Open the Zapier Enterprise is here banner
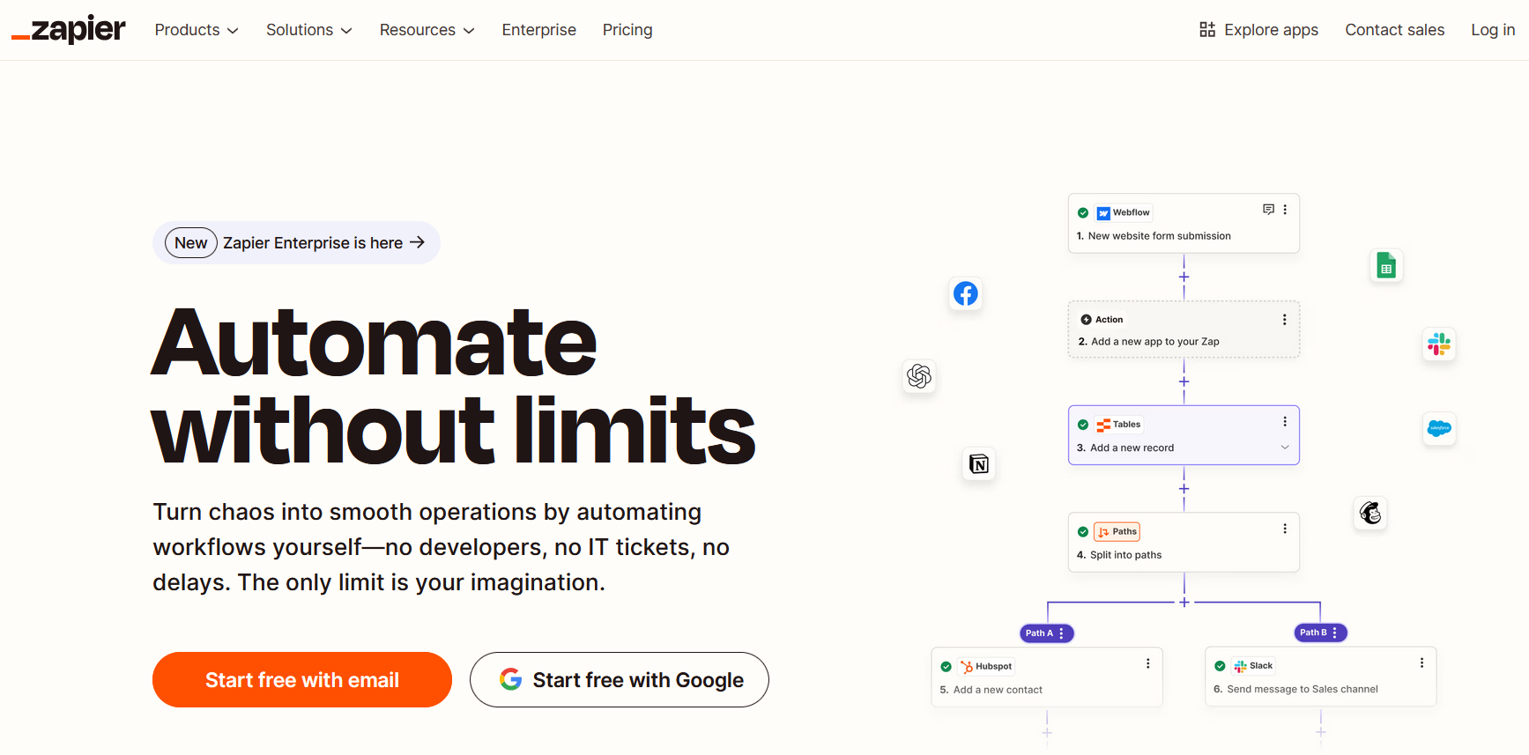The height and width of the screenshot is (755, 1529). pyautogui.click(x=296, y=242)
